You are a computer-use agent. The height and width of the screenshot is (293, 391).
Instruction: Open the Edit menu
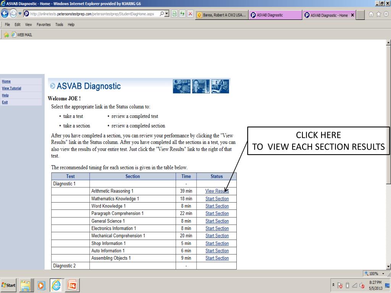tap(18, 24)
